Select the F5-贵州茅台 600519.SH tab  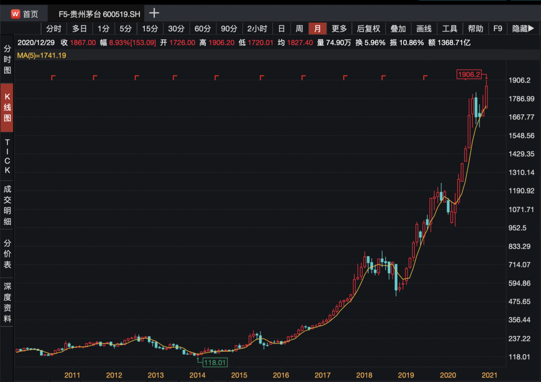(99, 14)
